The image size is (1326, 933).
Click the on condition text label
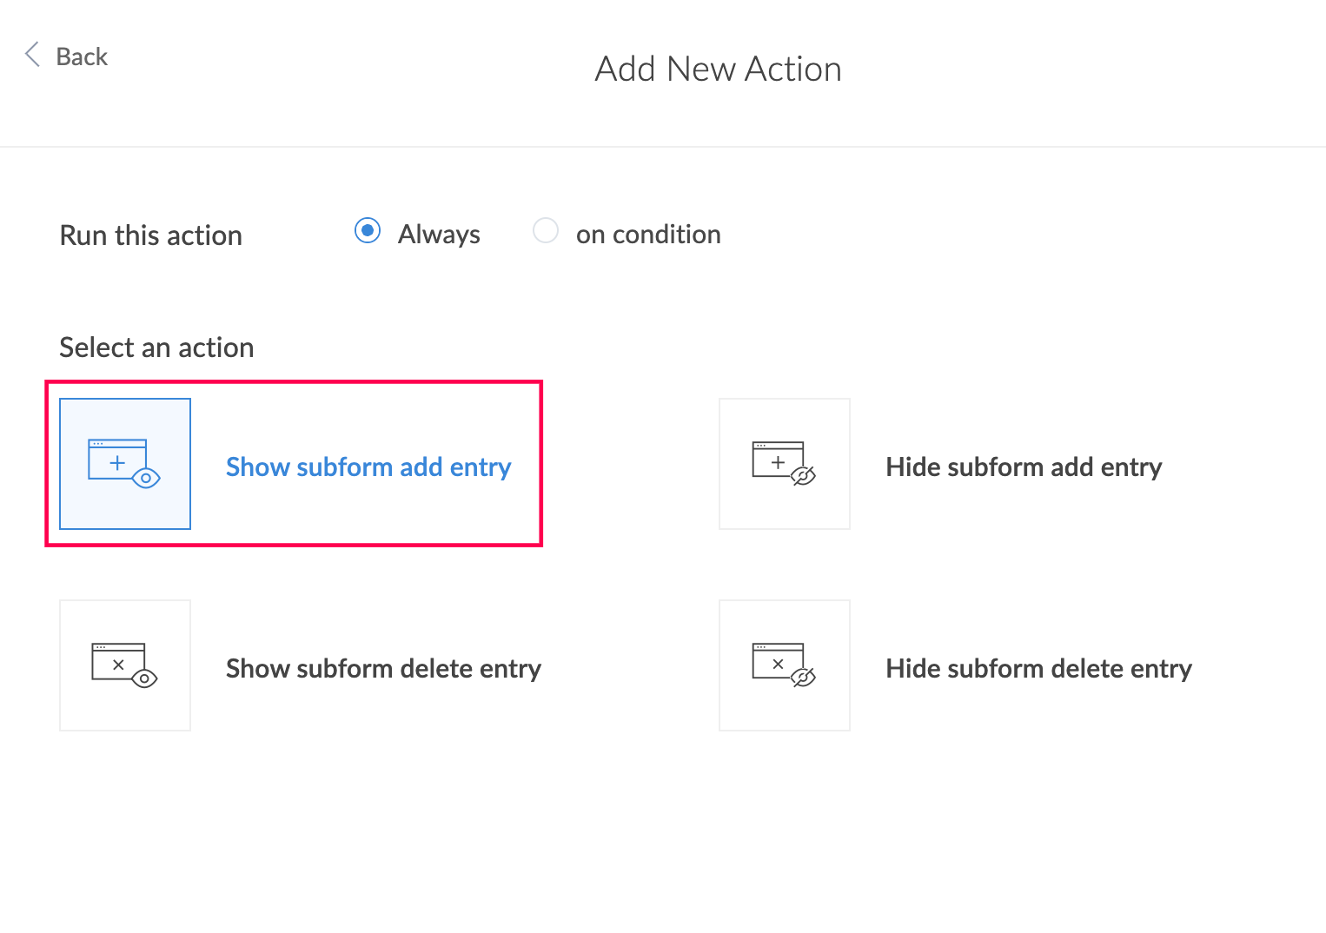click(648, 235)
